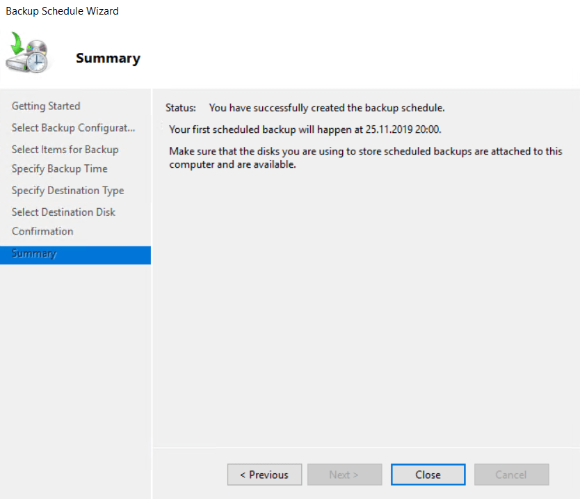Viewport: 580px width, 499px height.
Task: Open the Select Backup Configuration step
Action: (73, 127)
